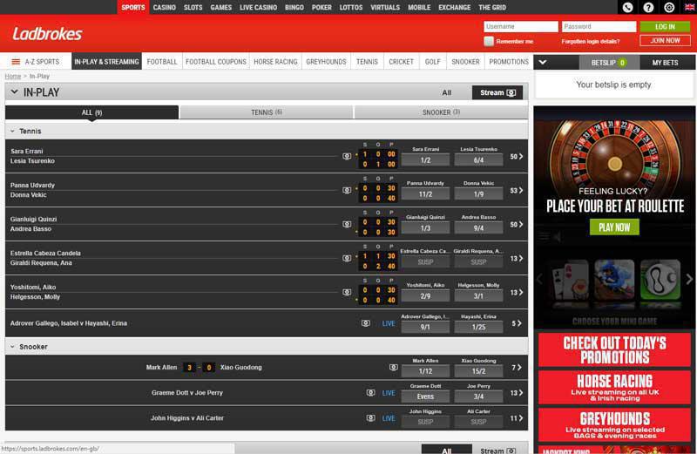Open 50 more markets for Errani v Tsurenko
This screenshot has height=454, width=697.
[516, 157]
